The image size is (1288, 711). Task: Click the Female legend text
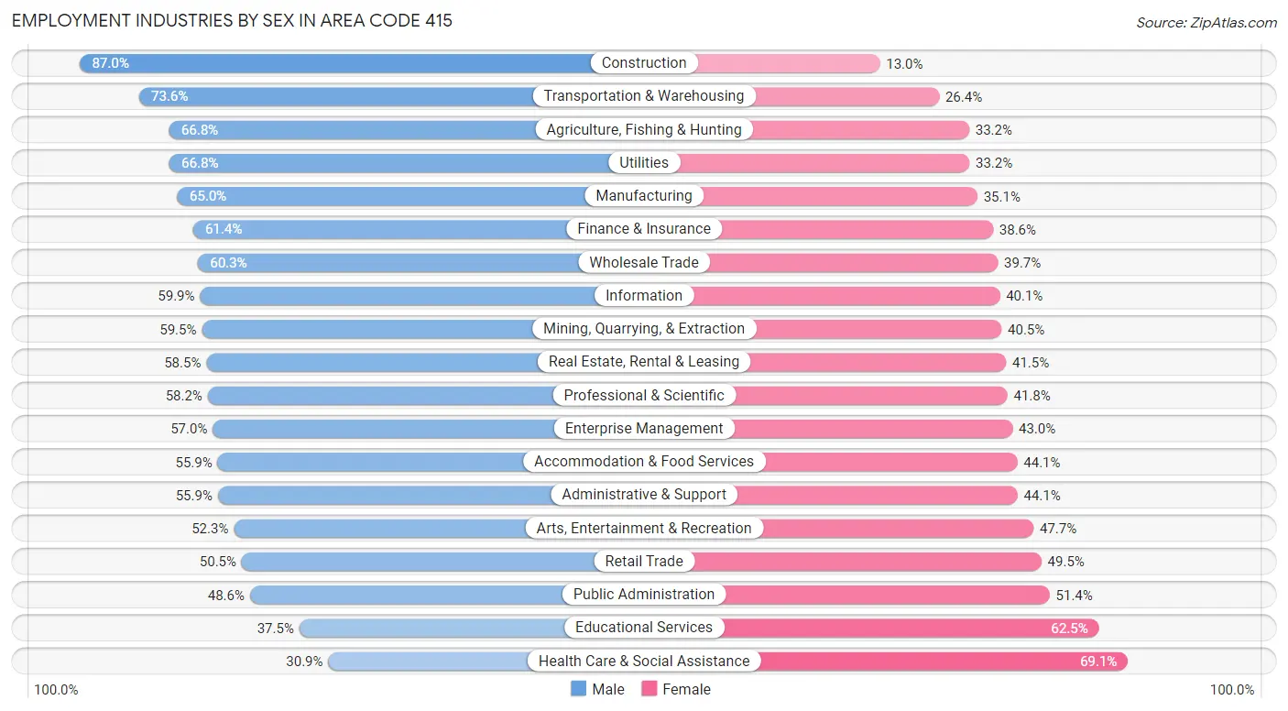tap(687, 689)
